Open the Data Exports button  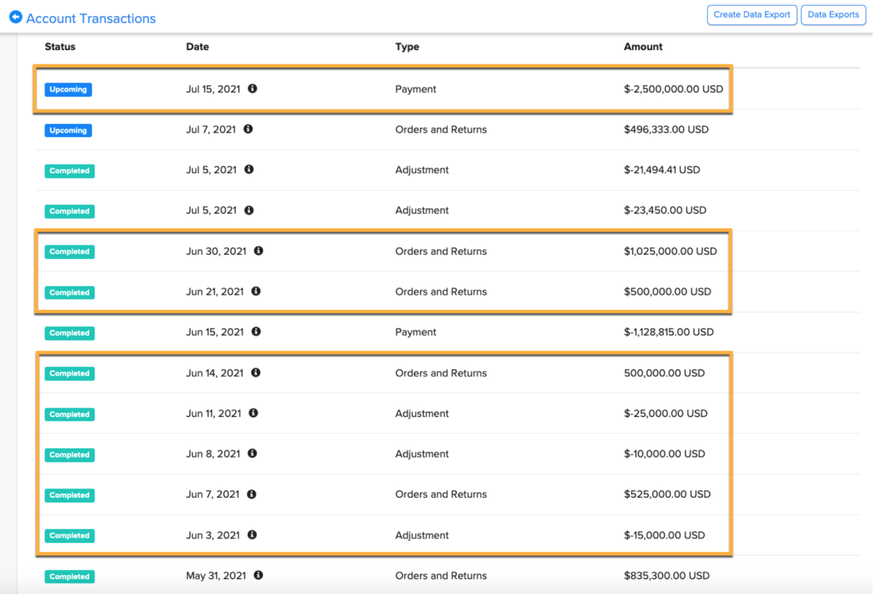(x=833, y=15)
